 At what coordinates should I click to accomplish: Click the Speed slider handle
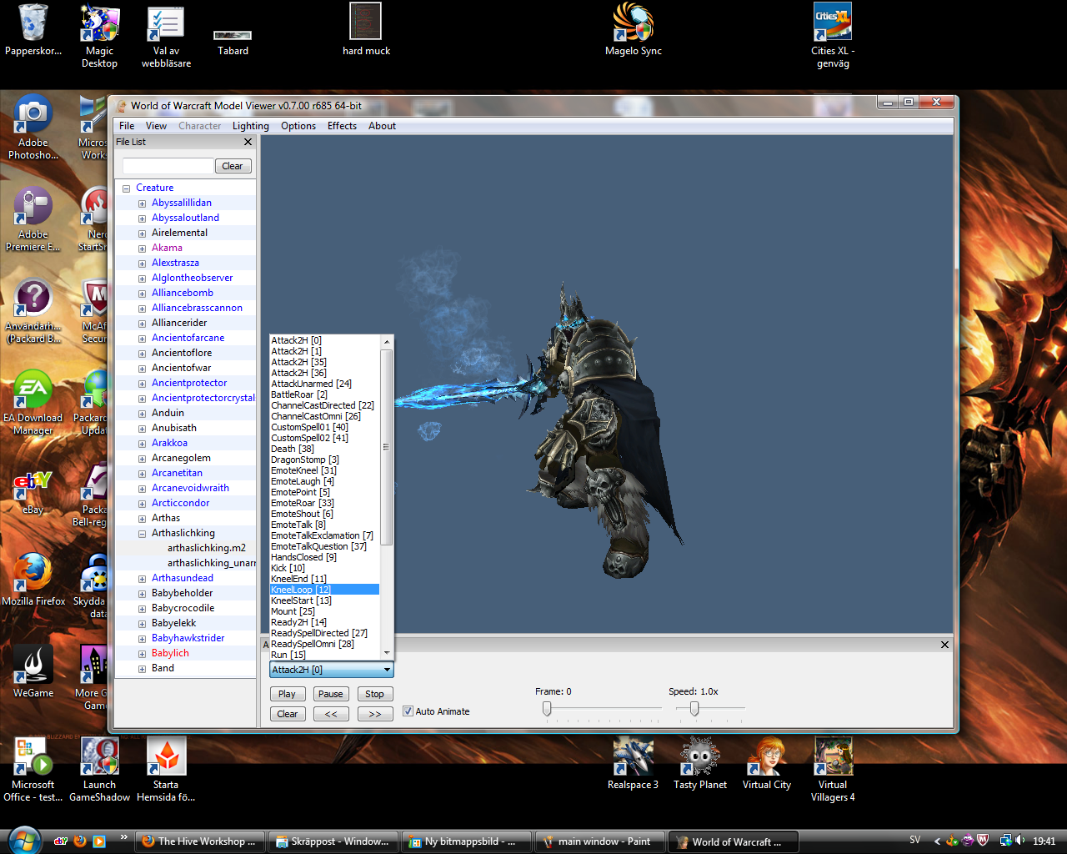coord(694,709)
